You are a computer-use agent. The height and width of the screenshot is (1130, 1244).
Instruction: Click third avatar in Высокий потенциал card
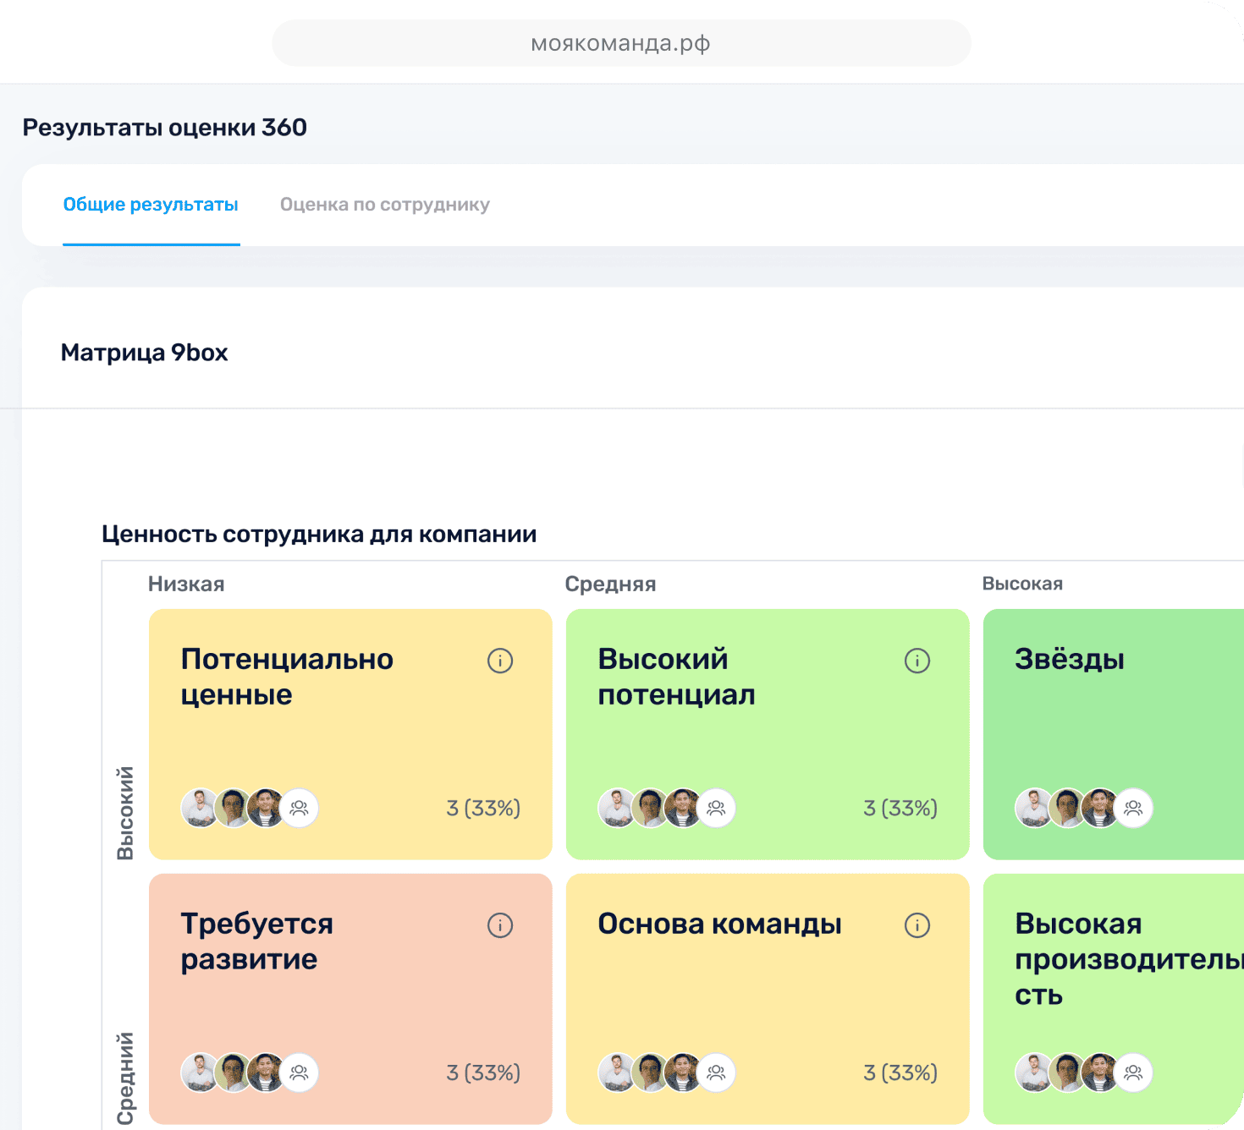pyautogui.click(x=683, y=808)
